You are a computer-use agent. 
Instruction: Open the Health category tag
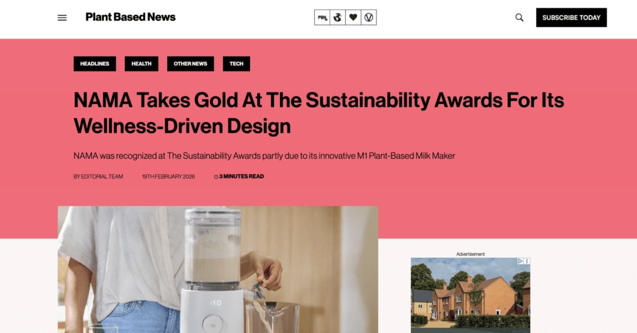click(141, 63)
